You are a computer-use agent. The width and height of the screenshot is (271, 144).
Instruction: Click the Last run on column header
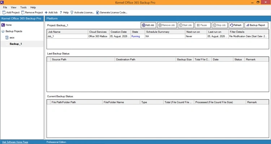pyautogui.click(x=218, y=32)
